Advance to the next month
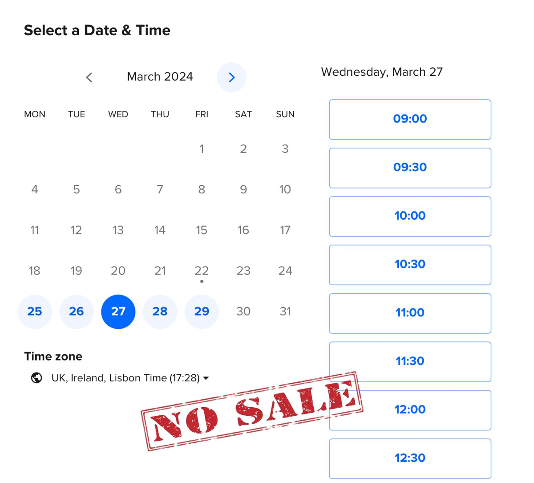Image resolution: width=534 pixels, height=483 pixels. tap(231, 78)
